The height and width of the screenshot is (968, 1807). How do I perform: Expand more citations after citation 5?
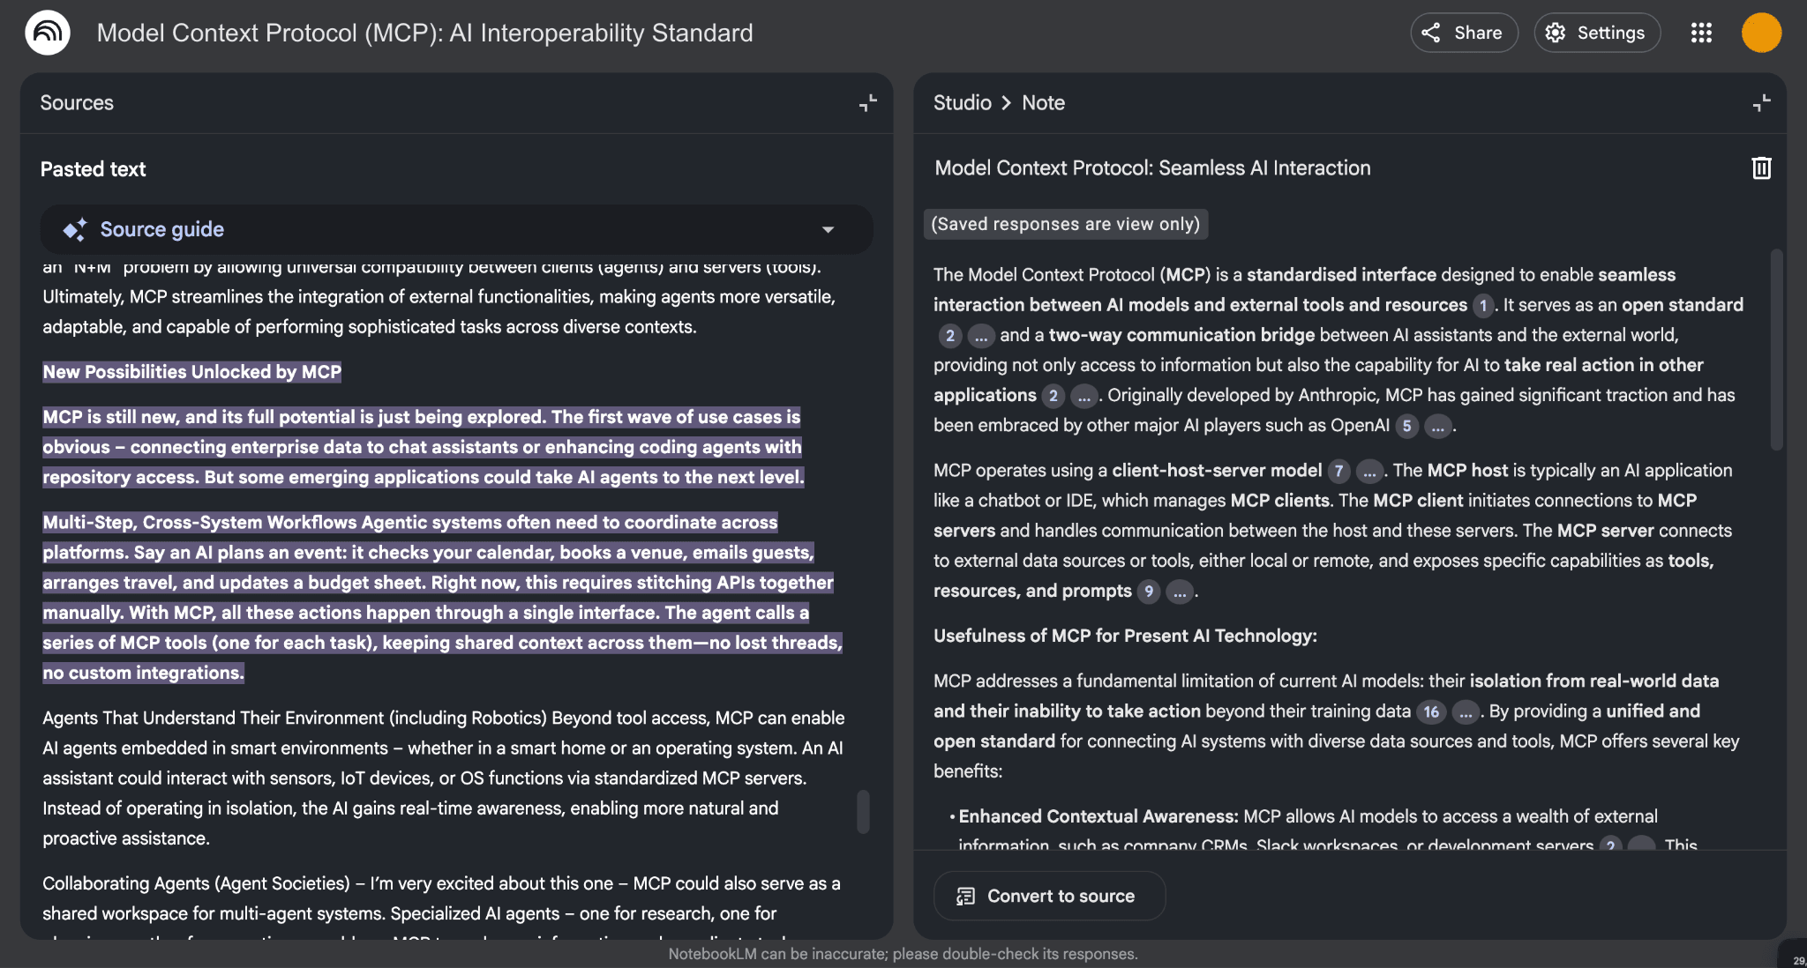tap(1438, 426)
